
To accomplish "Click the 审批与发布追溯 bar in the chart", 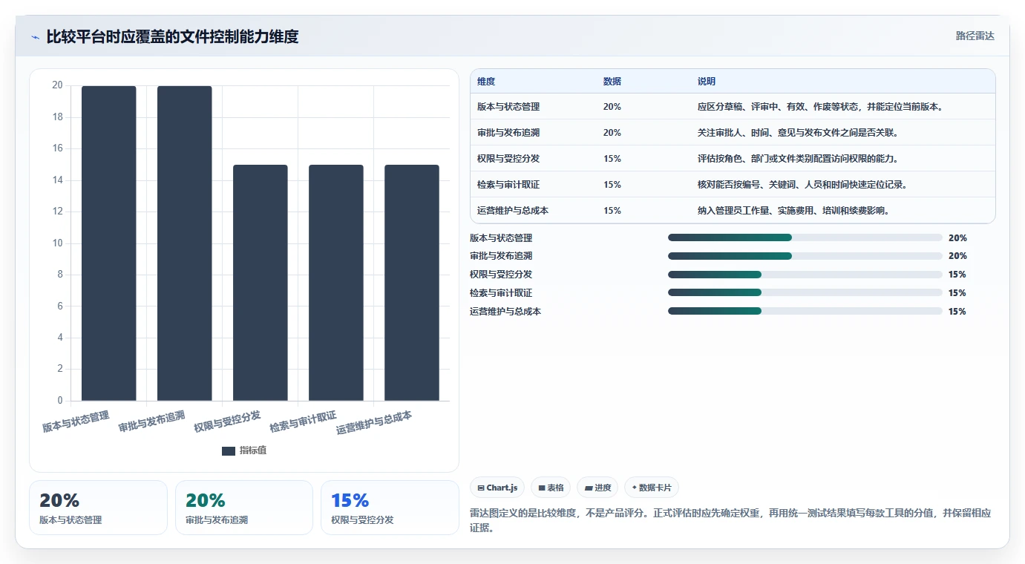I will point(185,243).
